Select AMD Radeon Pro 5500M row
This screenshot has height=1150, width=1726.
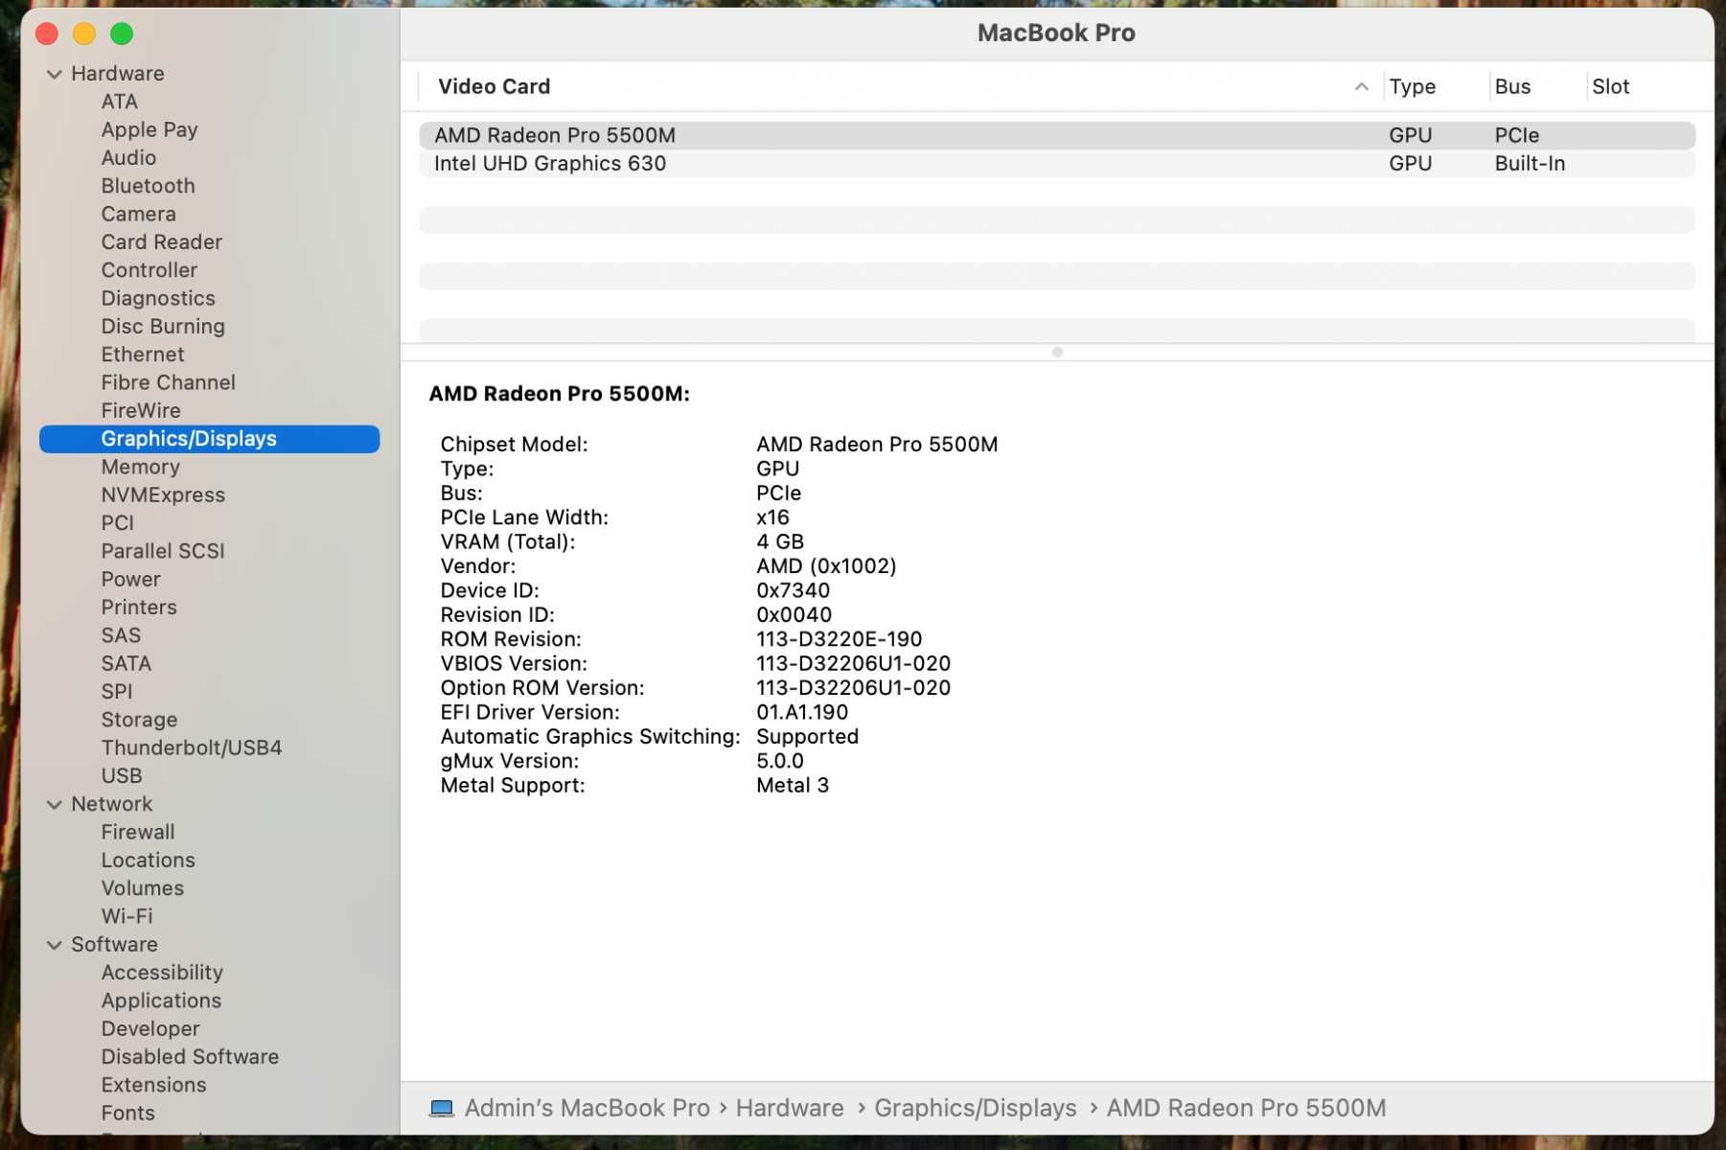[1057, 135]
